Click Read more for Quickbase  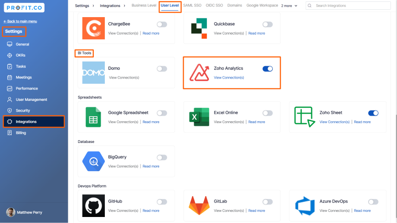(x=256, y=33)
